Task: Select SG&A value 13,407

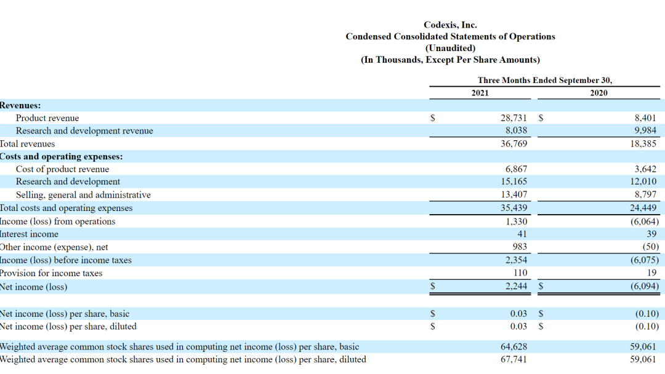Action: [x=514, y=195]
